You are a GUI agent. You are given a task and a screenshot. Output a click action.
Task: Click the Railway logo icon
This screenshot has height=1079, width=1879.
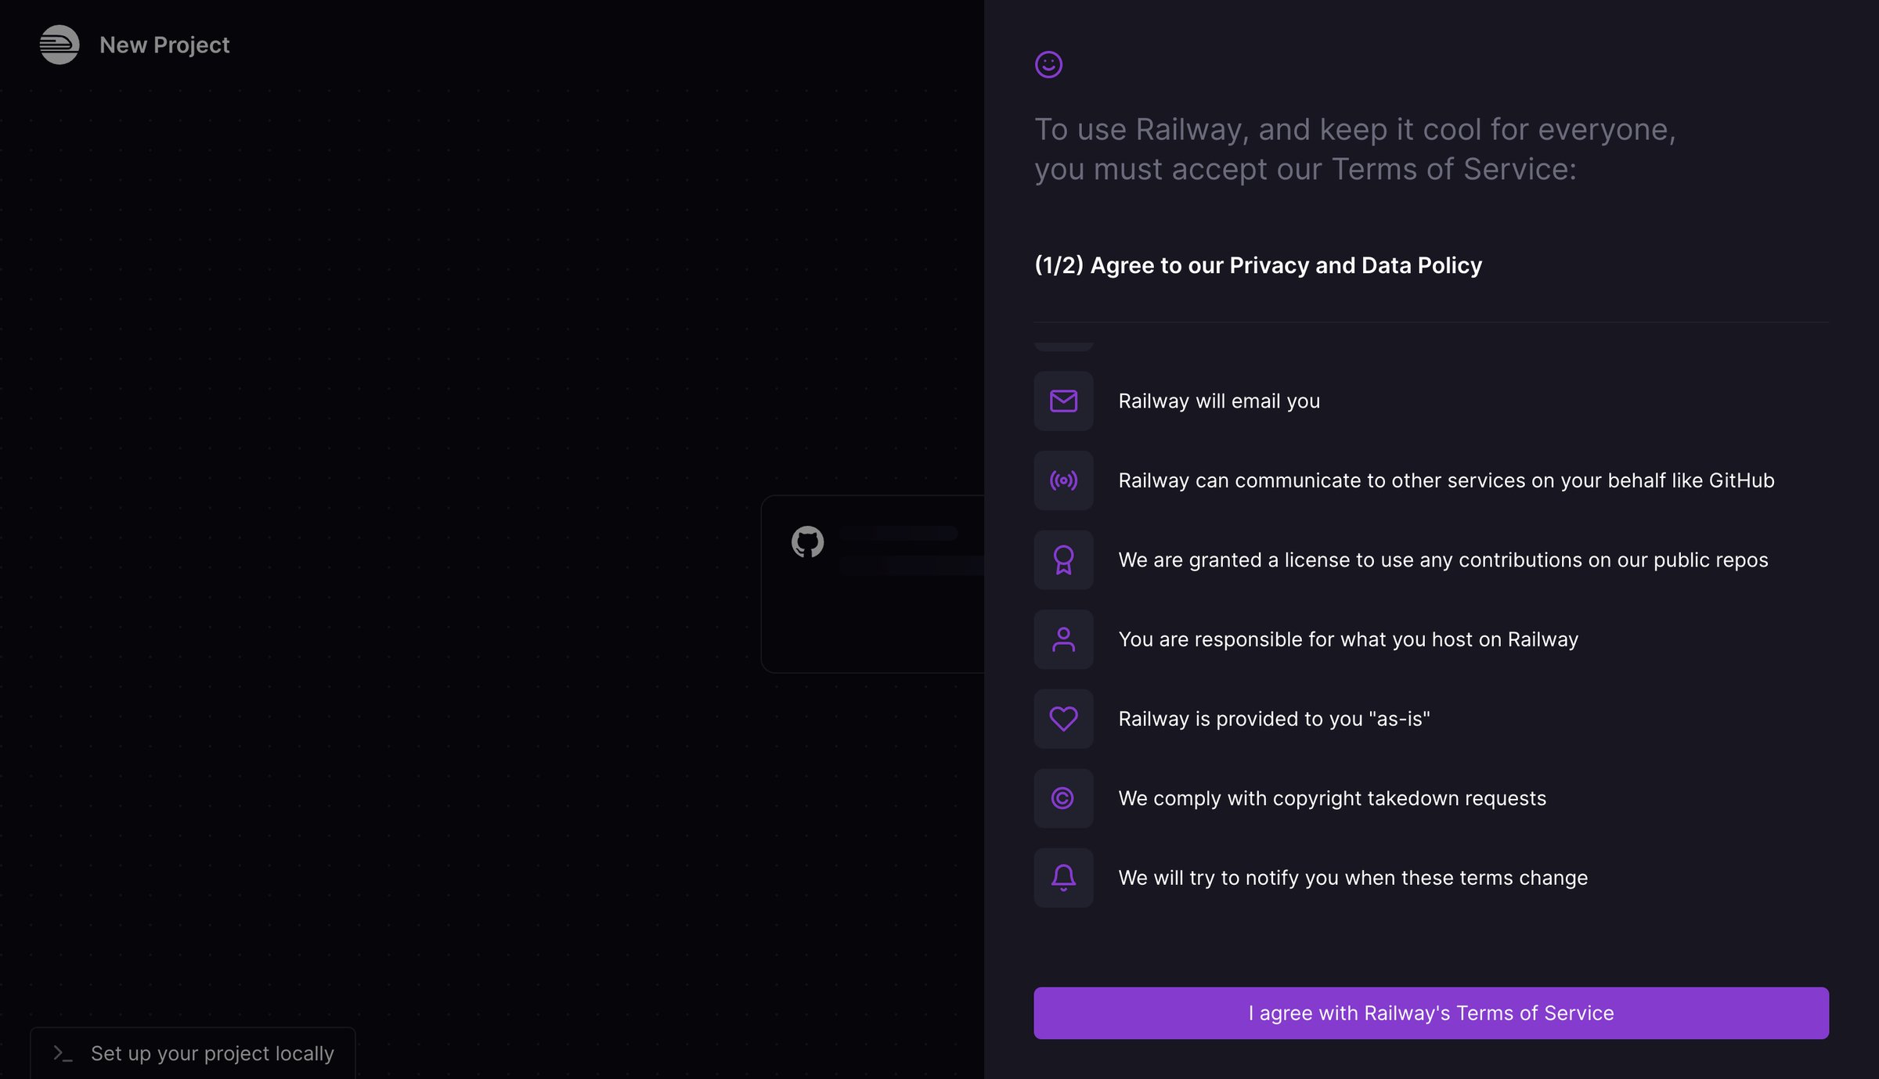coord(60,45)
